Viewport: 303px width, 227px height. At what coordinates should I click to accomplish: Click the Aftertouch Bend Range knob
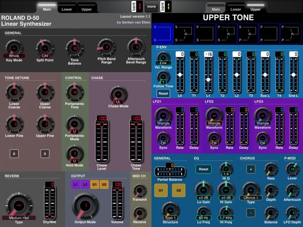136,47
